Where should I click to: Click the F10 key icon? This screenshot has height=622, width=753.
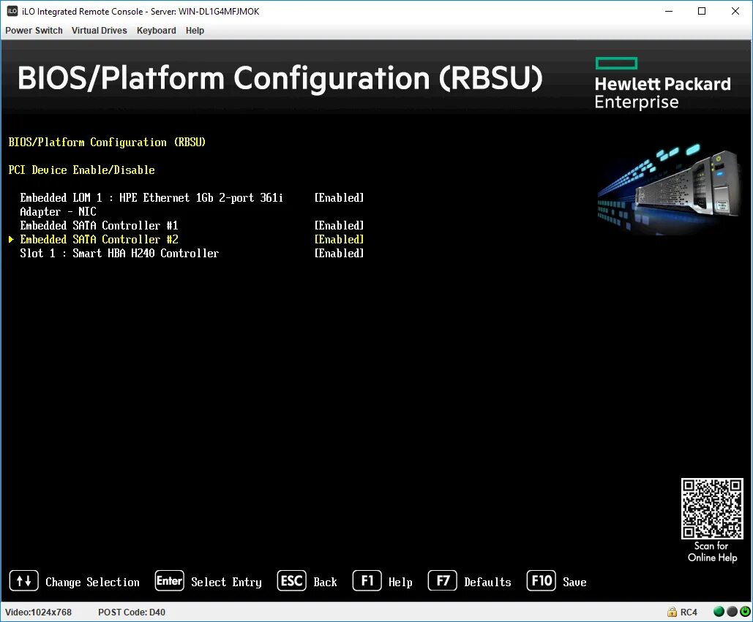coord(542,581)
